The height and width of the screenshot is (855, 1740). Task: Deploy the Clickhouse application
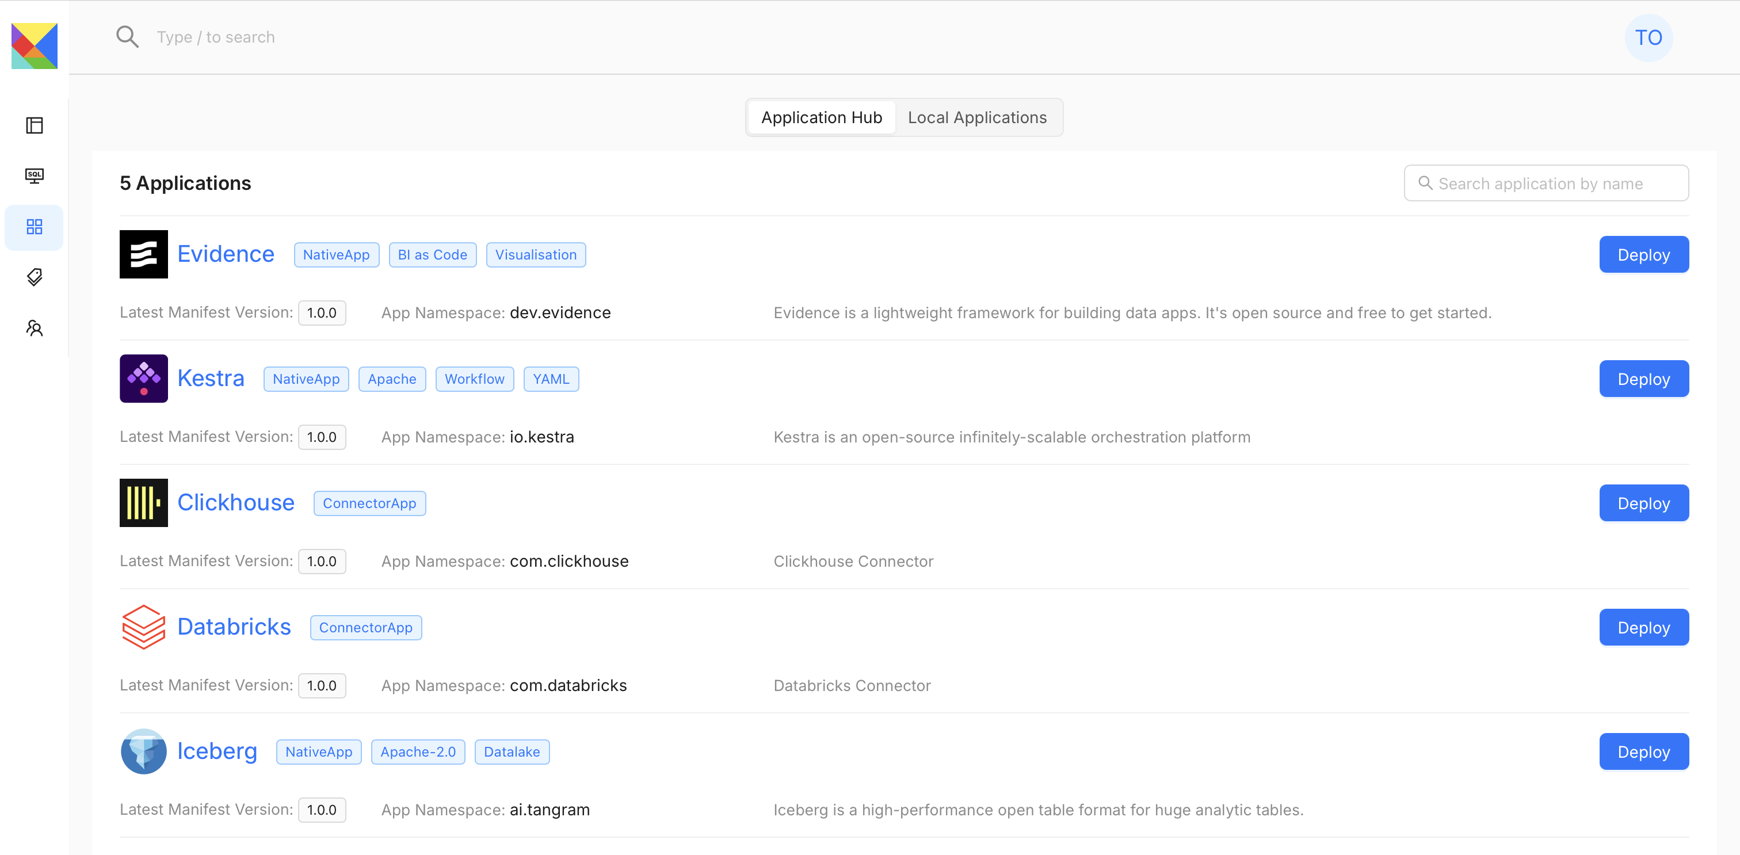click(x=1643, y=503)
